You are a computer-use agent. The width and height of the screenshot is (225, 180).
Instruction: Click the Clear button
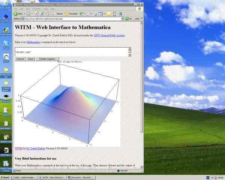pos(30,59)
